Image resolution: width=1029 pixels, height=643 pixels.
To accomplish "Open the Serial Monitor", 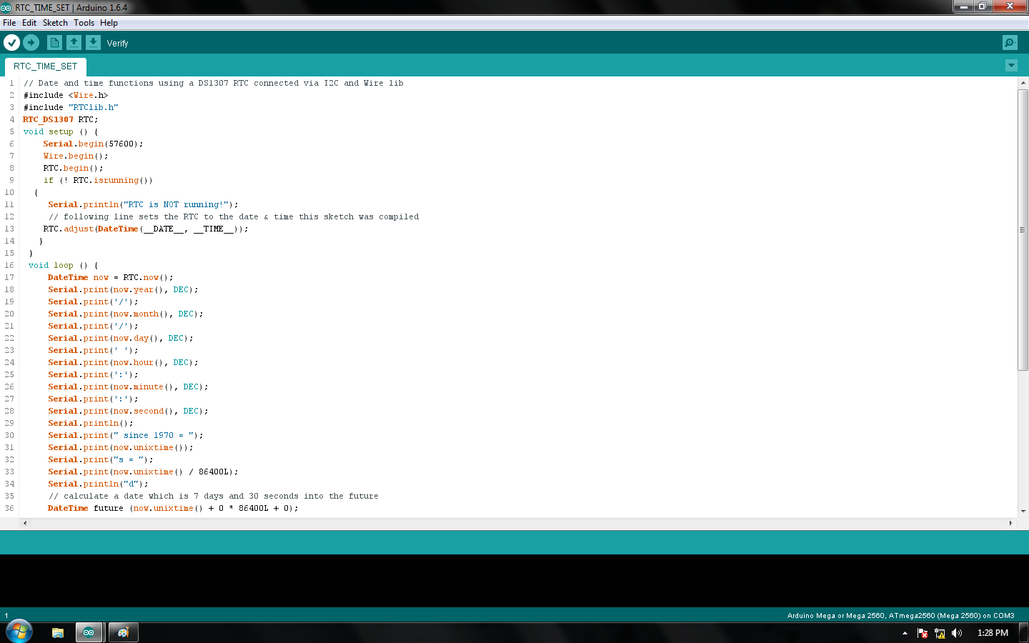I will click(1010, 43).
